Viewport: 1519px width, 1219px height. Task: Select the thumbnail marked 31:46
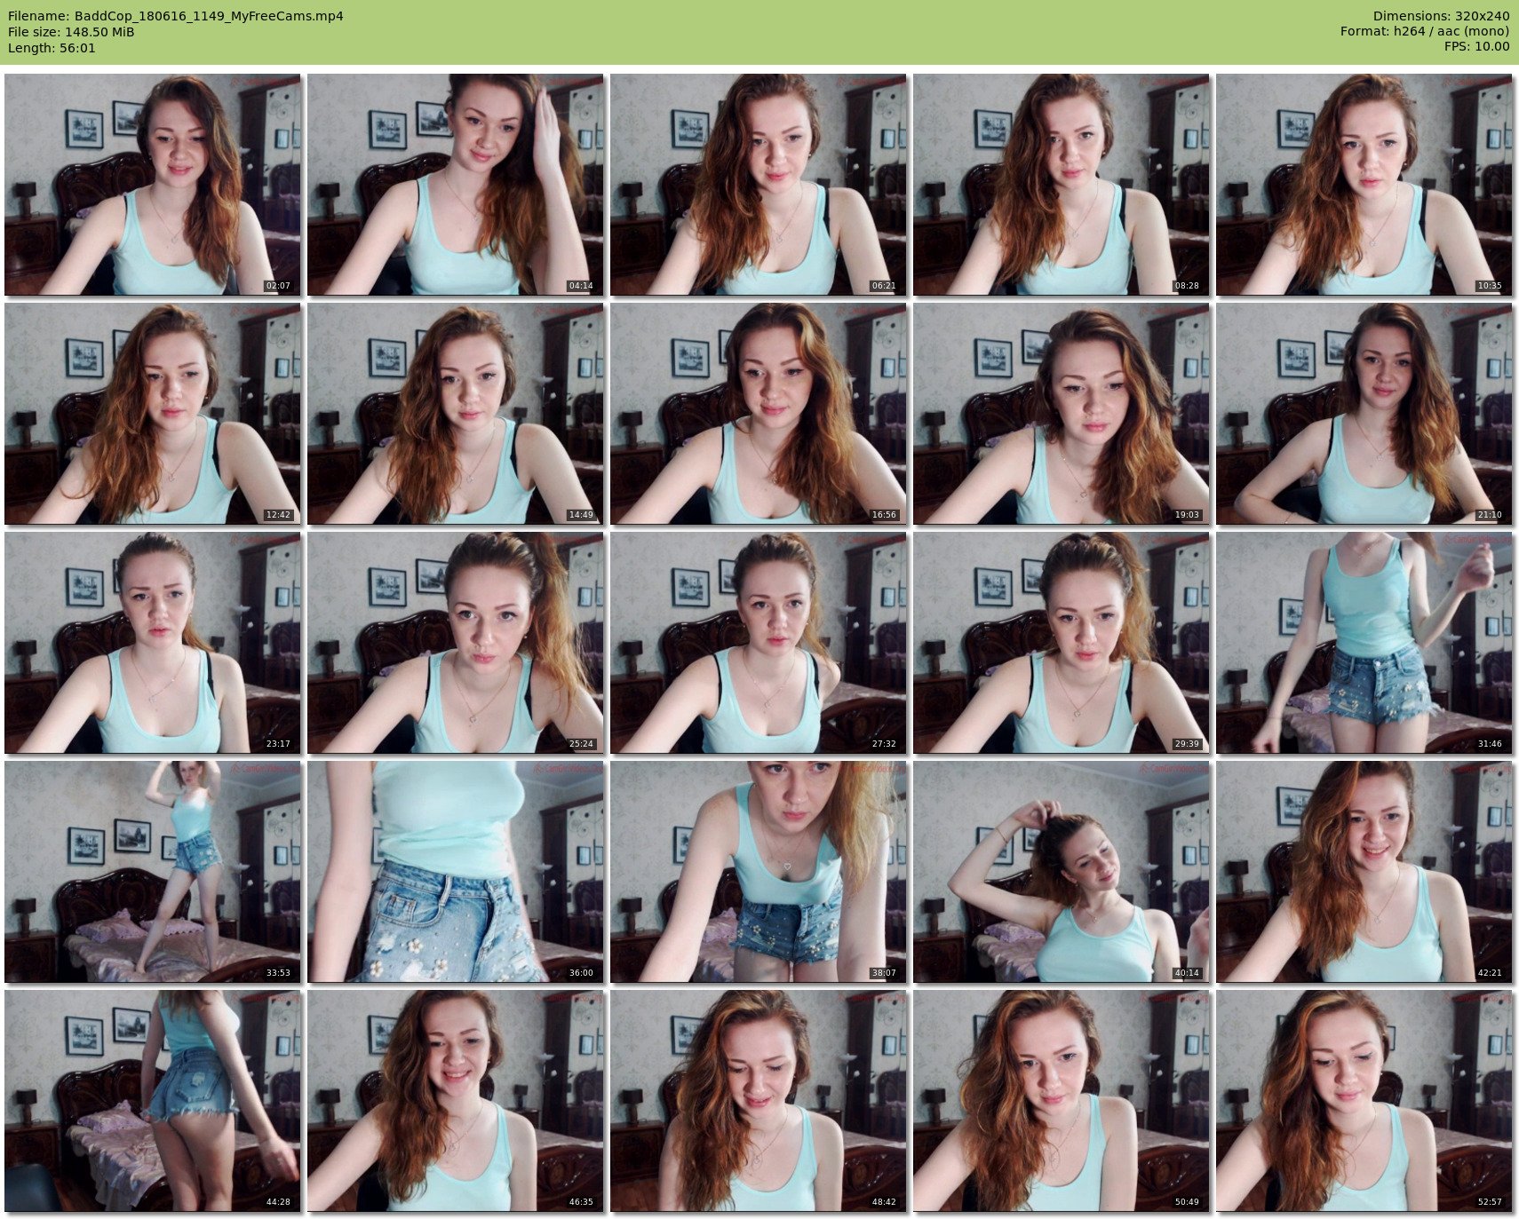tap(1364, 643)
